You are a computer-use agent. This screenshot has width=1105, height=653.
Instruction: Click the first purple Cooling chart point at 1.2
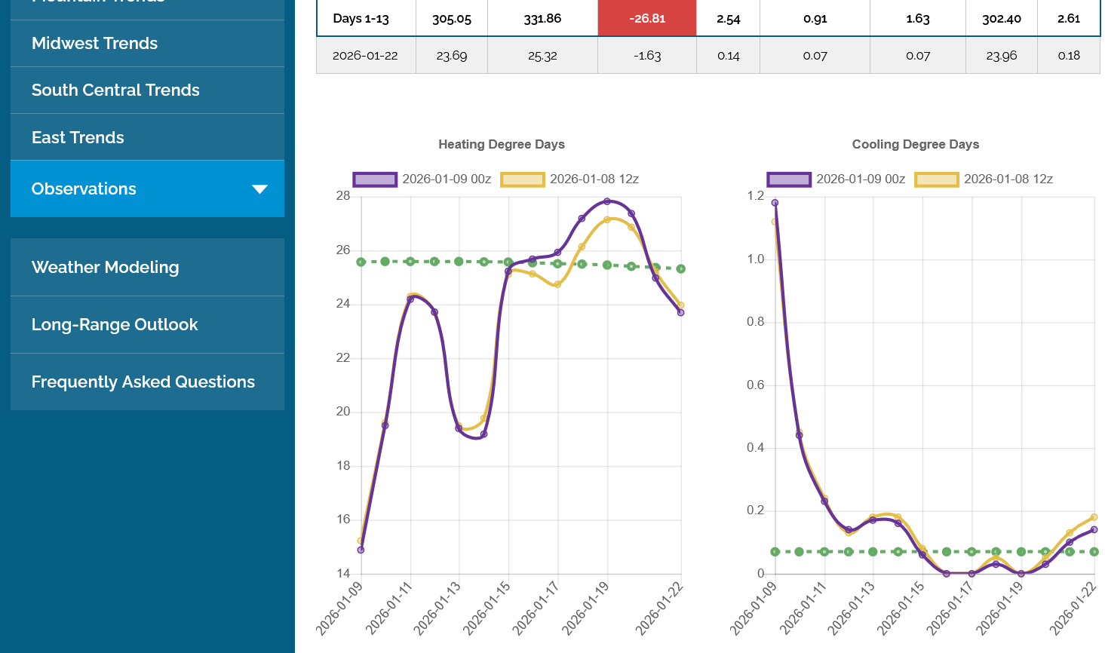click(x=775, y=203)
